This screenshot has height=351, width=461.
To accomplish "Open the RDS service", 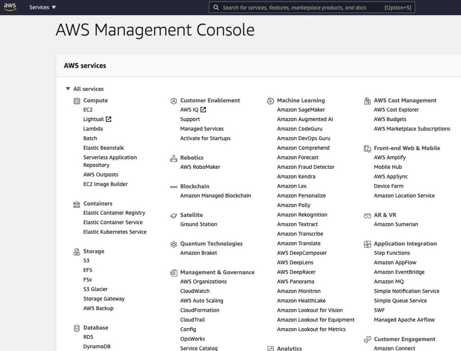I will pos(88,337).
